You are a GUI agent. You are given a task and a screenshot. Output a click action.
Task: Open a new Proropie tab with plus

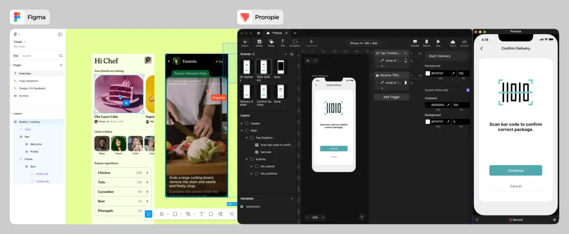click(295, 33)
